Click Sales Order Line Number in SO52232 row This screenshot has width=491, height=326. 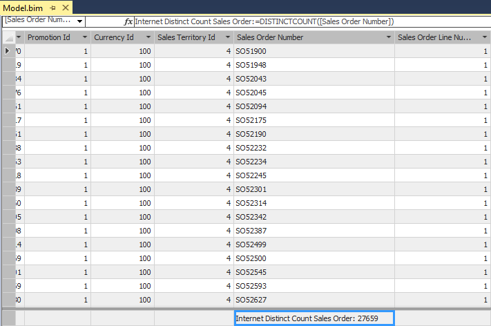[x=443, y=148]
